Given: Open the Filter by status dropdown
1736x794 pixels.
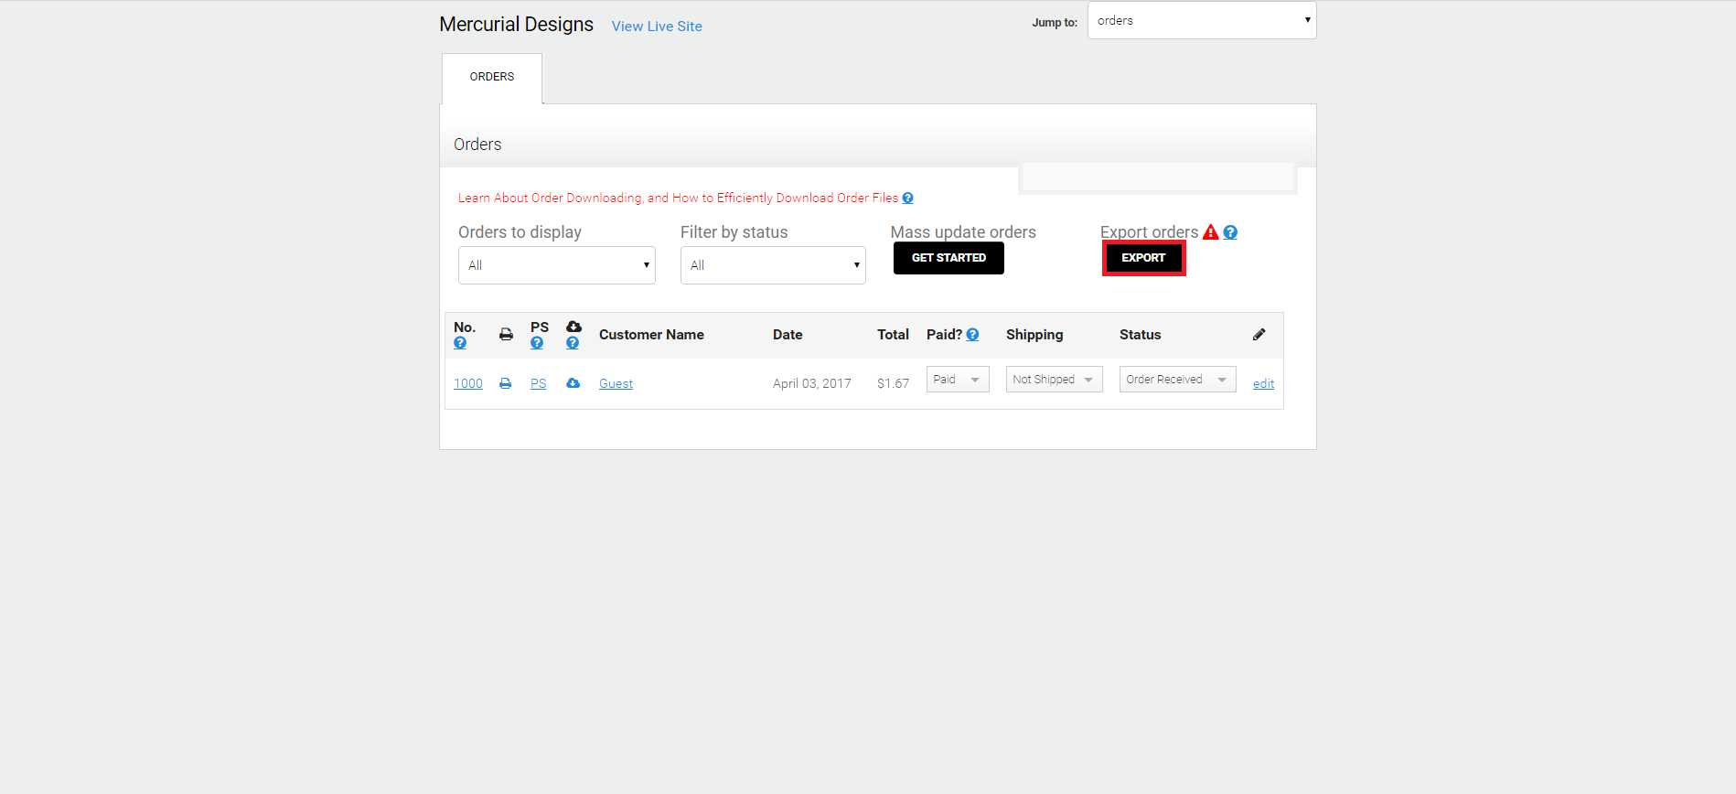Looking at the screenshot, I should pos(773,265).
